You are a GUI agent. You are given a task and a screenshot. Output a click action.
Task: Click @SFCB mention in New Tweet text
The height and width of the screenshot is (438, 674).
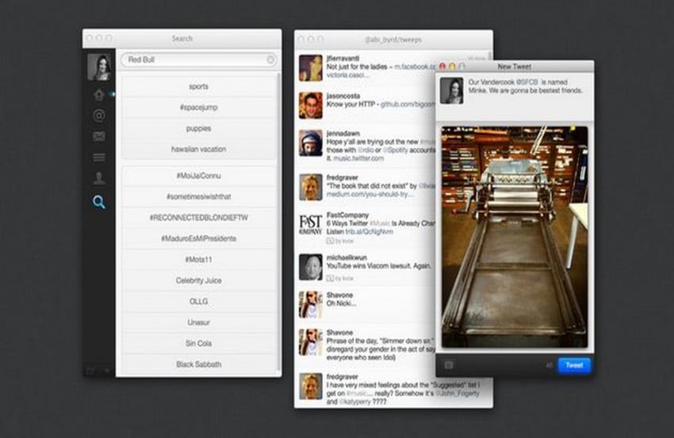pos(527,82)
